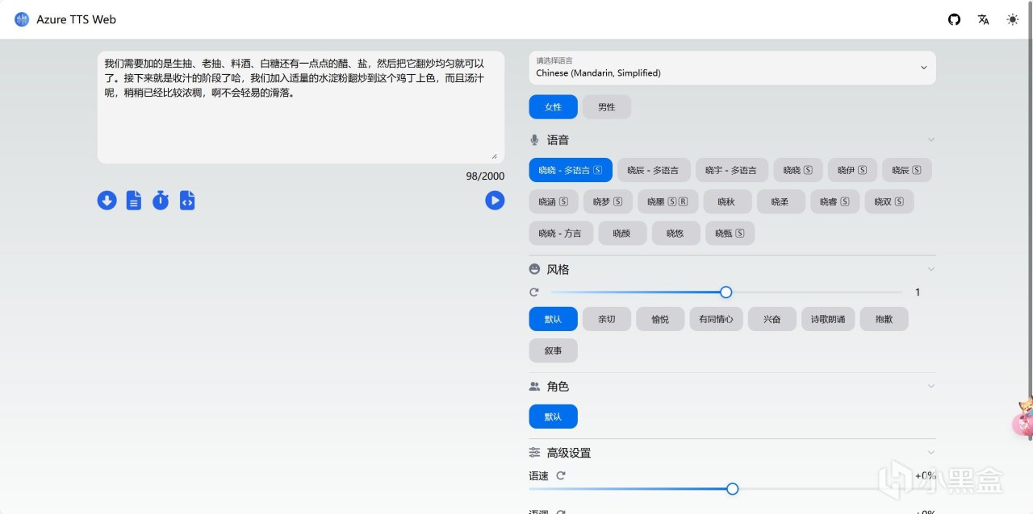Viewport: 1033px width, 514px height.
Task: Choose the 诗歌朗诵 style
Action: (828, 319)
